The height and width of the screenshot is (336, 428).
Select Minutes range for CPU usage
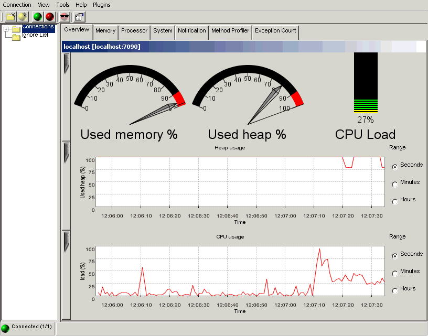(x=395, y=273)
